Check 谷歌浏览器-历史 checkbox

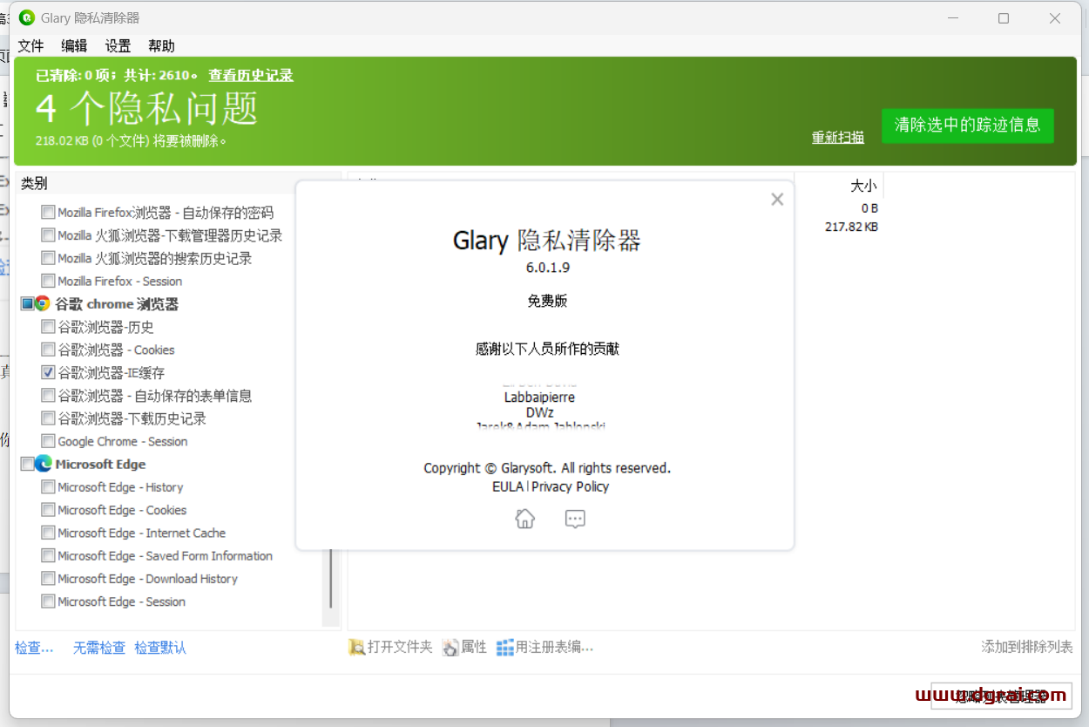[48, 327]
